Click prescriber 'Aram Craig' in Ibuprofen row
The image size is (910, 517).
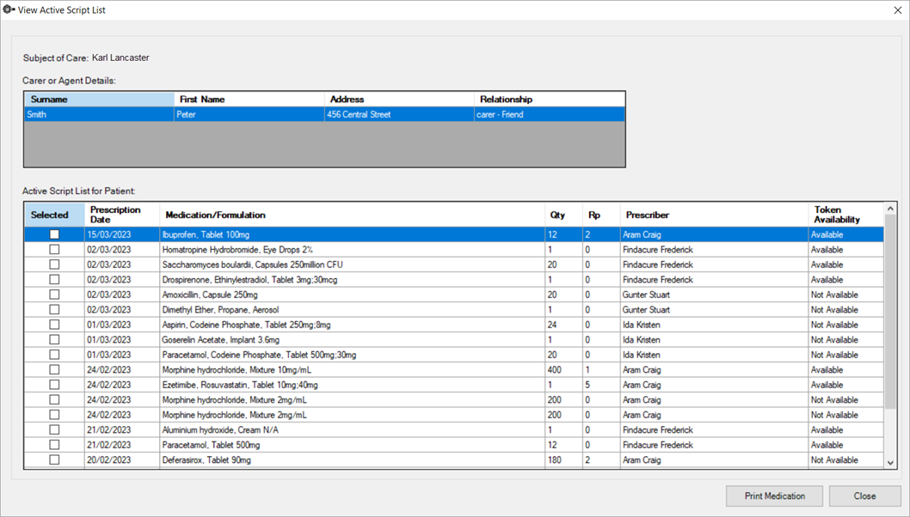click(714, 234)
